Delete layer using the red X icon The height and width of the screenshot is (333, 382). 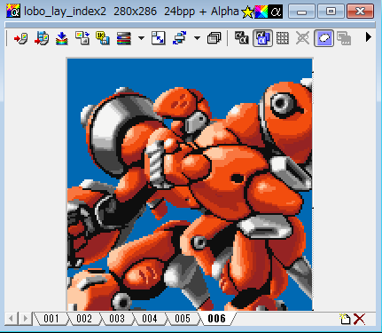(x=360, y=319)
